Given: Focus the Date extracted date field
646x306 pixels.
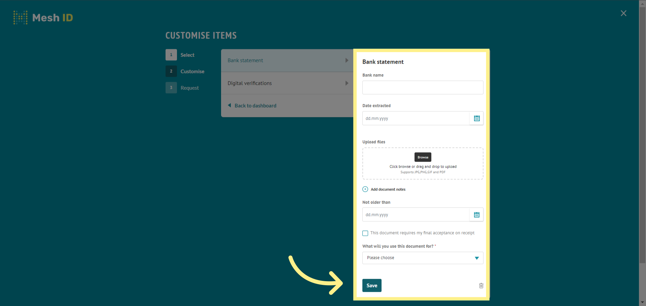Looking at the screenshot, I should click(x=416, y=118).
